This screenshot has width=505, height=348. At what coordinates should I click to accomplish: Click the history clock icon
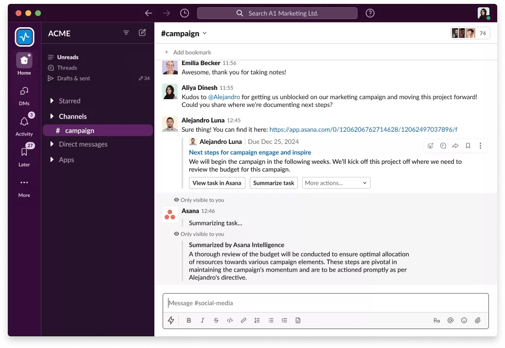[x=184, y=13]
